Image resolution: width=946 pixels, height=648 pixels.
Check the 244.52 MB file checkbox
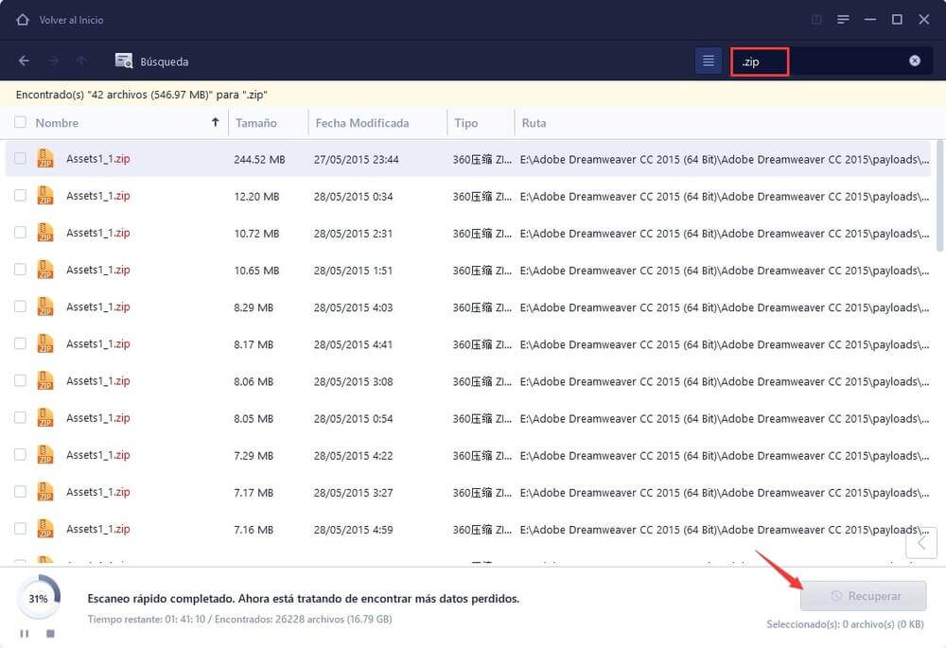[x=20, y=158]
